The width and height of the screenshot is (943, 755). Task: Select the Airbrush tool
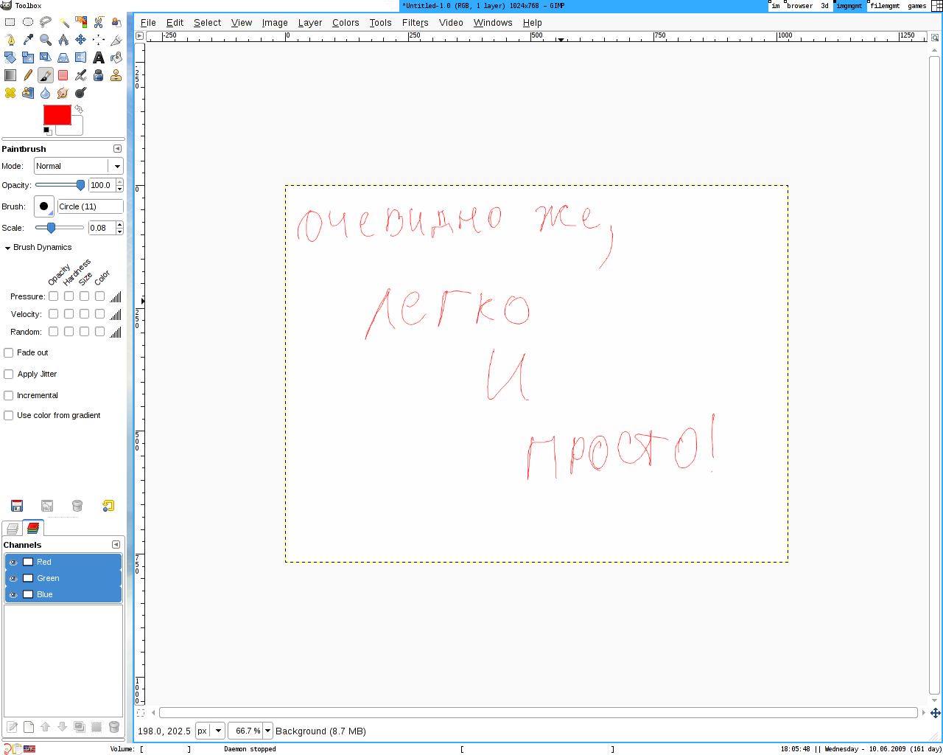point(81,75)
